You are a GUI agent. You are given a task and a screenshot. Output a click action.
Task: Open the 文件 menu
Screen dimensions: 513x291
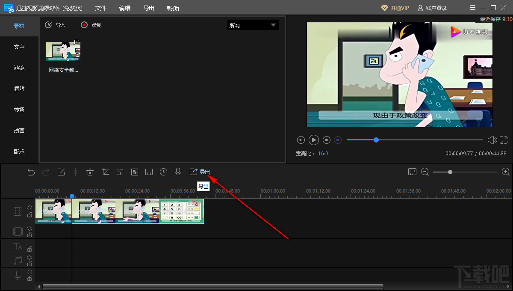pos(100,8)
